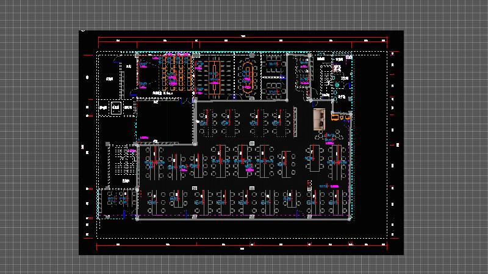This screenshot has width=488, height=274.
Task: Select the gray column at bottom-left wall corner
Action: 137,217
